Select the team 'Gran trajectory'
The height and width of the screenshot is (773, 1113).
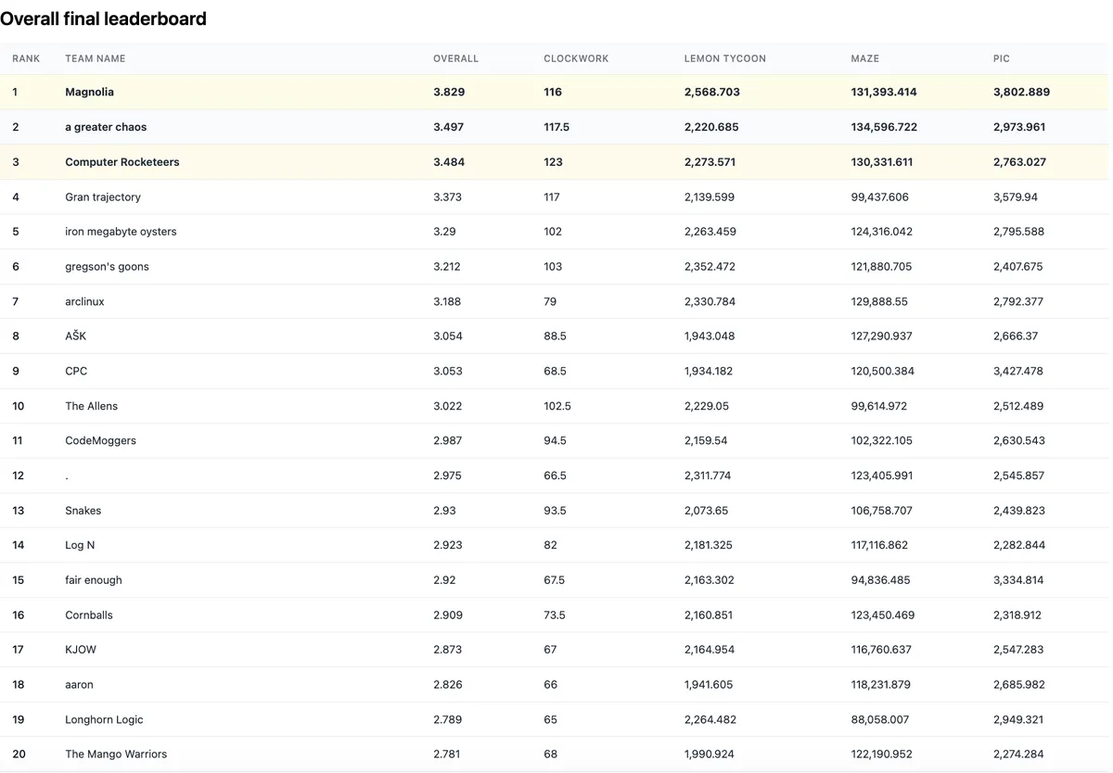click(x=103, y=196)
